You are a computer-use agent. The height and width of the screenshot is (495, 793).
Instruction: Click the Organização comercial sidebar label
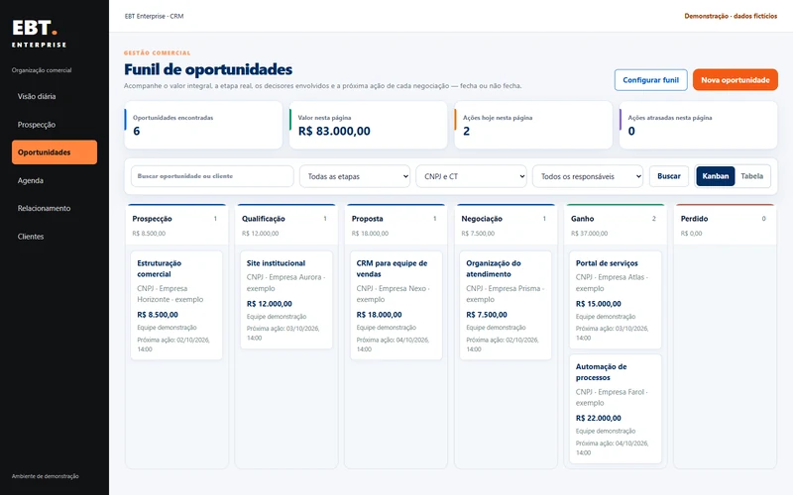42,70
